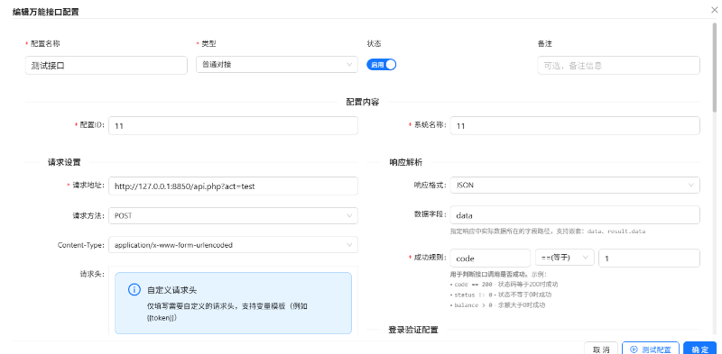Click the 确定 button
Image resolution: width=722 pixels, height=354 pixels.
(x=700, y=349)
